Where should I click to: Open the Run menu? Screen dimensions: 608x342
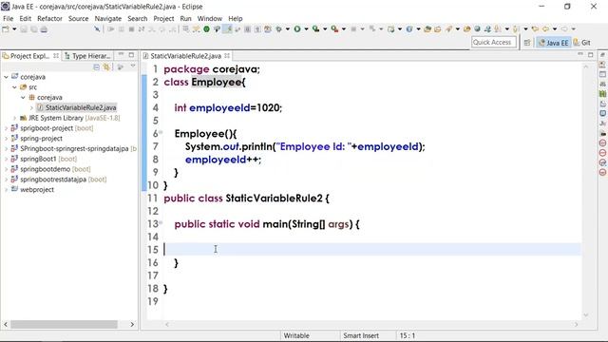click(186, 19)
